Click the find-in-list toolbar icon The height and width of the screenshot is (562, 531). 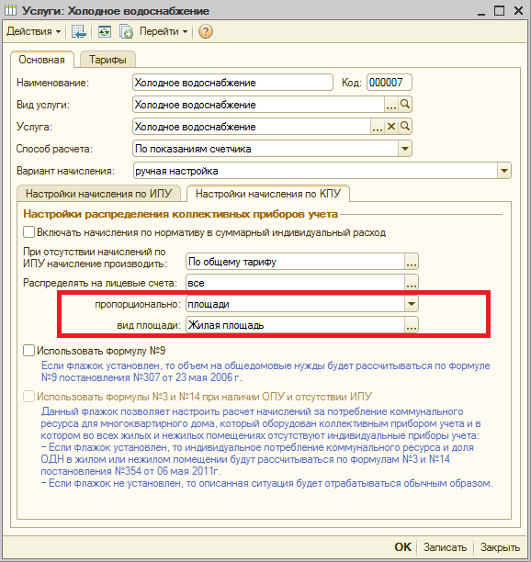(78, 31)
